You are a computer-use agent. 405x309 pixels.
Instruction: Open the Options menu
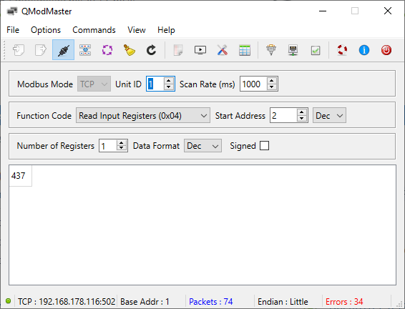click(x=46, y=30)
